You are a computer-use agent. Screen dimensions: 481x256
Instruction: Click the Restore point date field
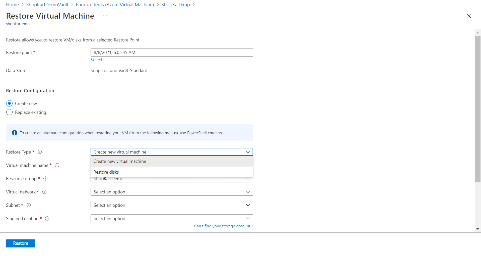click(x=172, y=53)
